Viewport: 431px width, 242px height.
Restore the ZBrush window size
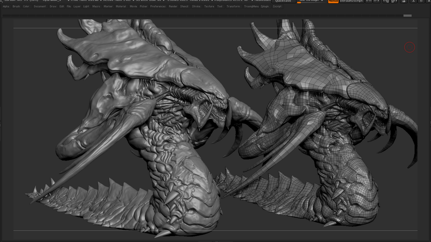click(x=422, y=1)
